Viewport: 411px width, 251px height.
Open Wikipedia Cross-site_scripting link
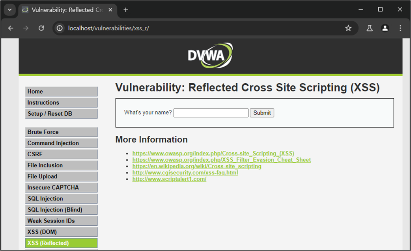(x=197, y=166)
